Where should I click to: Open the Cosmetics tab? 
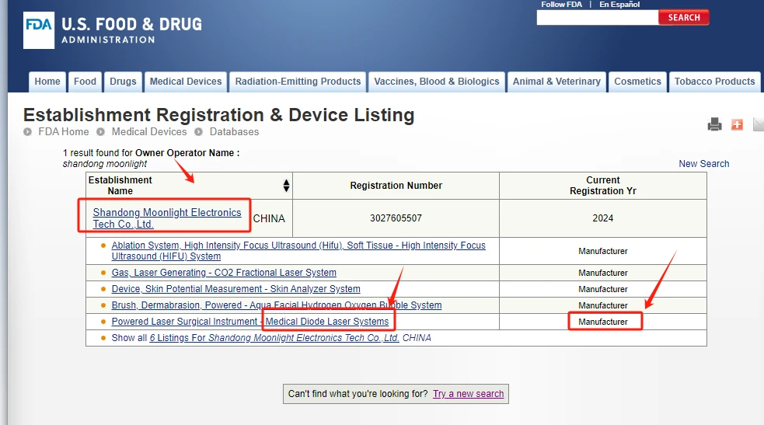[x=637, y=82]
